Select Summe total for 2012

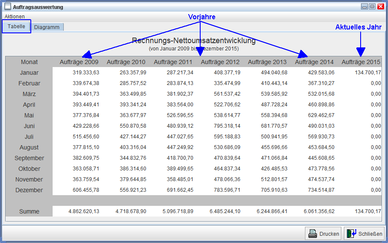[x=225, y=211]
